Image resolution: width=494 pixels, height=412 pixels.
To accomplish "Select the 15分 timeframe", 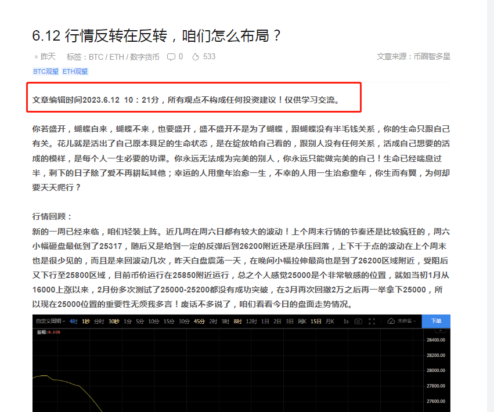I will pos(168,321).
